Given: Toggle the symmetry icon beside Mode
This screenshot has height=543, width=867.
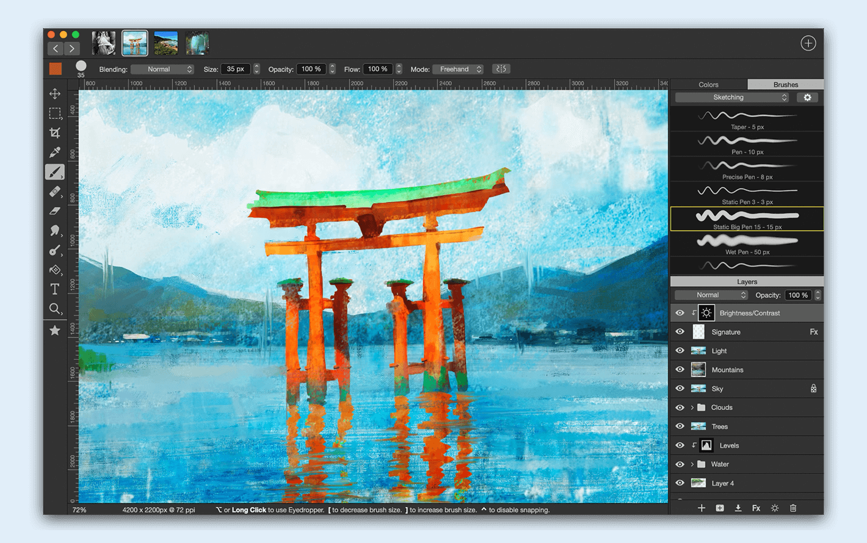Looking at the screenshot, I should [x=501, y=69].
